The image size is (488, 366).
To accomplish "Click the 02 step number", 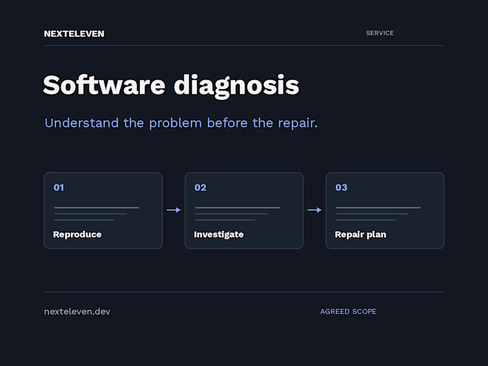I will tap(201, 187).
